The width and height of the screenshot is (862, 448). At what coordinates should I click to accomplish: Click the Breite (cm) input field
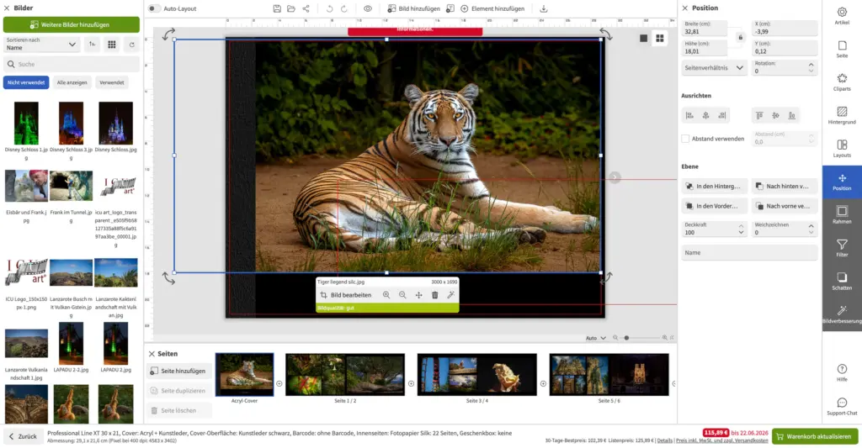tap(705, 28)
